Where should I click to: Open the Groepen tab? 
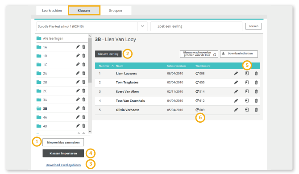116,10
